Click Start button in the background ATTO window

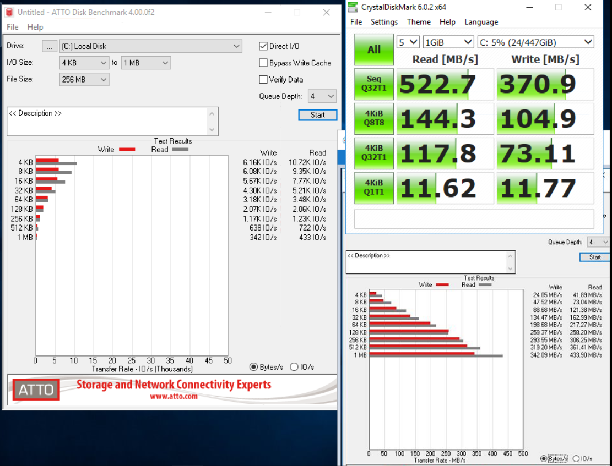(x=594, y=257)
